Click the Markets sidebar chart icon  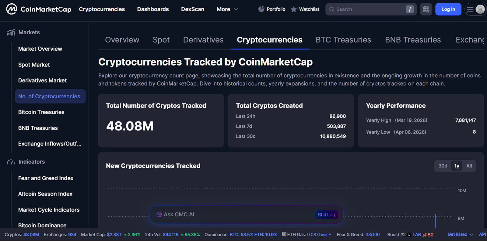pyautogui.click(x=10, y=32)
